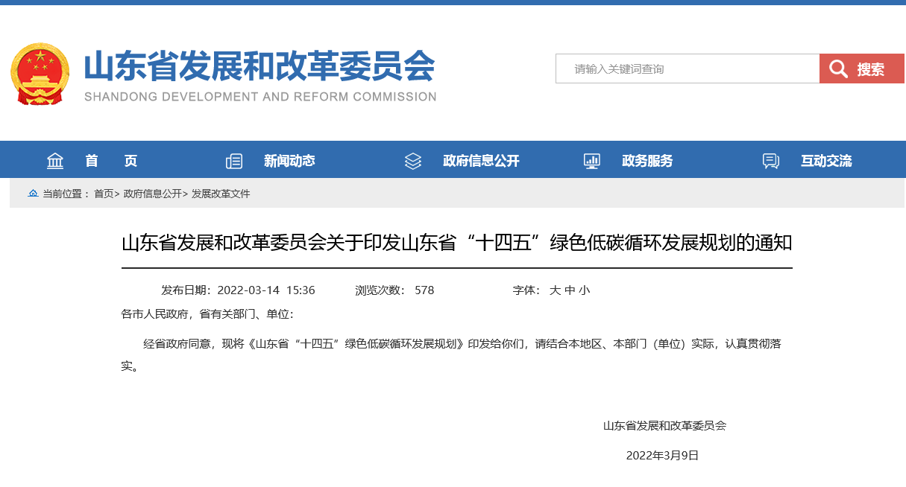Screen dimensions: 906x487
Task: Follow the 首页 breadcrumb link
Action: click(x=104, y=194)
